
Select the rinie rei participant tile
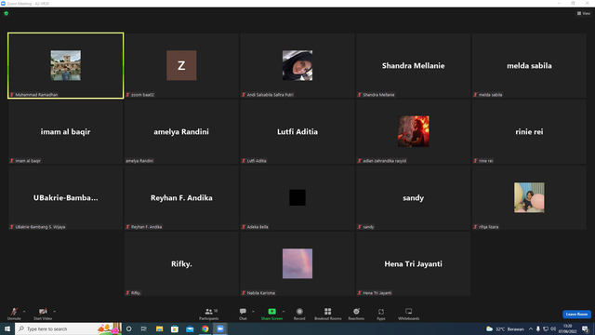[x=529, y=131]
